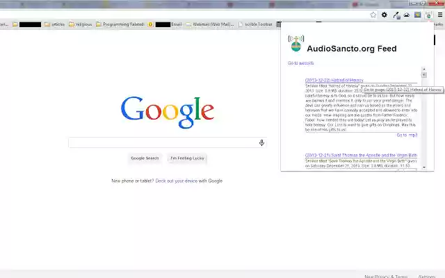
Task: Open the Chrome hamburger menu
Action: coord(440,15)
